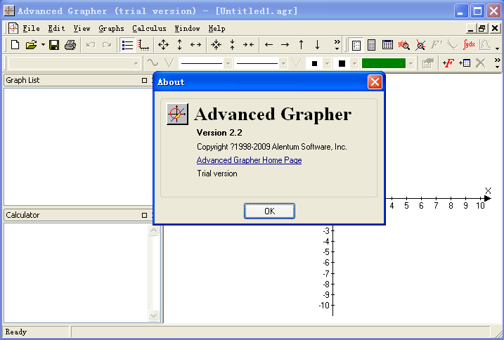Zoom out vertically icon
The height and width of the screenshot is (340, 504).
point(180,45)
